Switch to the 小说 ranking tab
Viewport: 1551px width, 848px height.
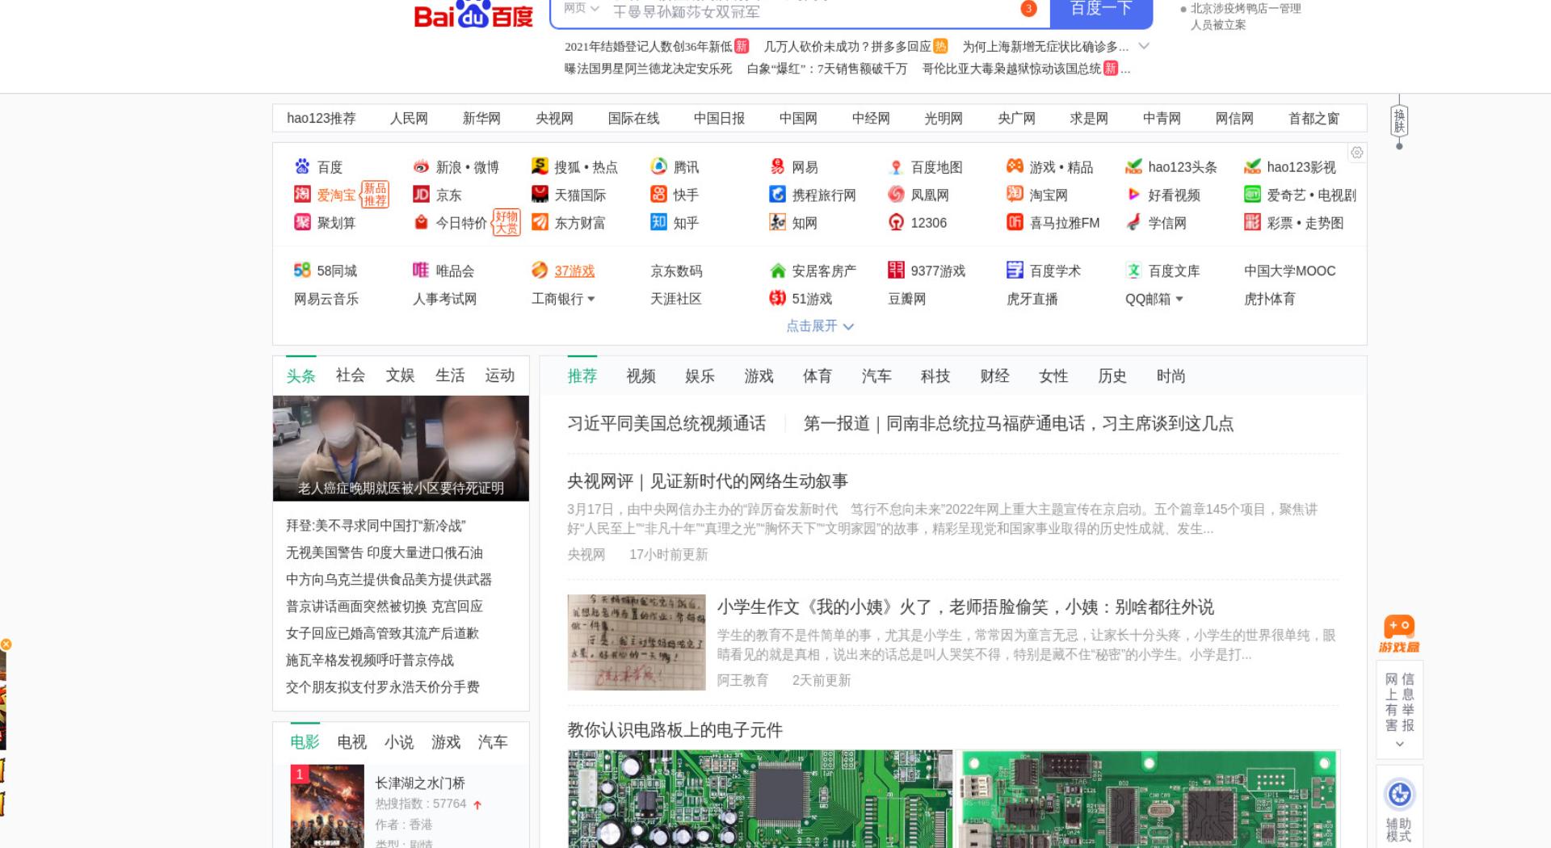coord(398,741)
